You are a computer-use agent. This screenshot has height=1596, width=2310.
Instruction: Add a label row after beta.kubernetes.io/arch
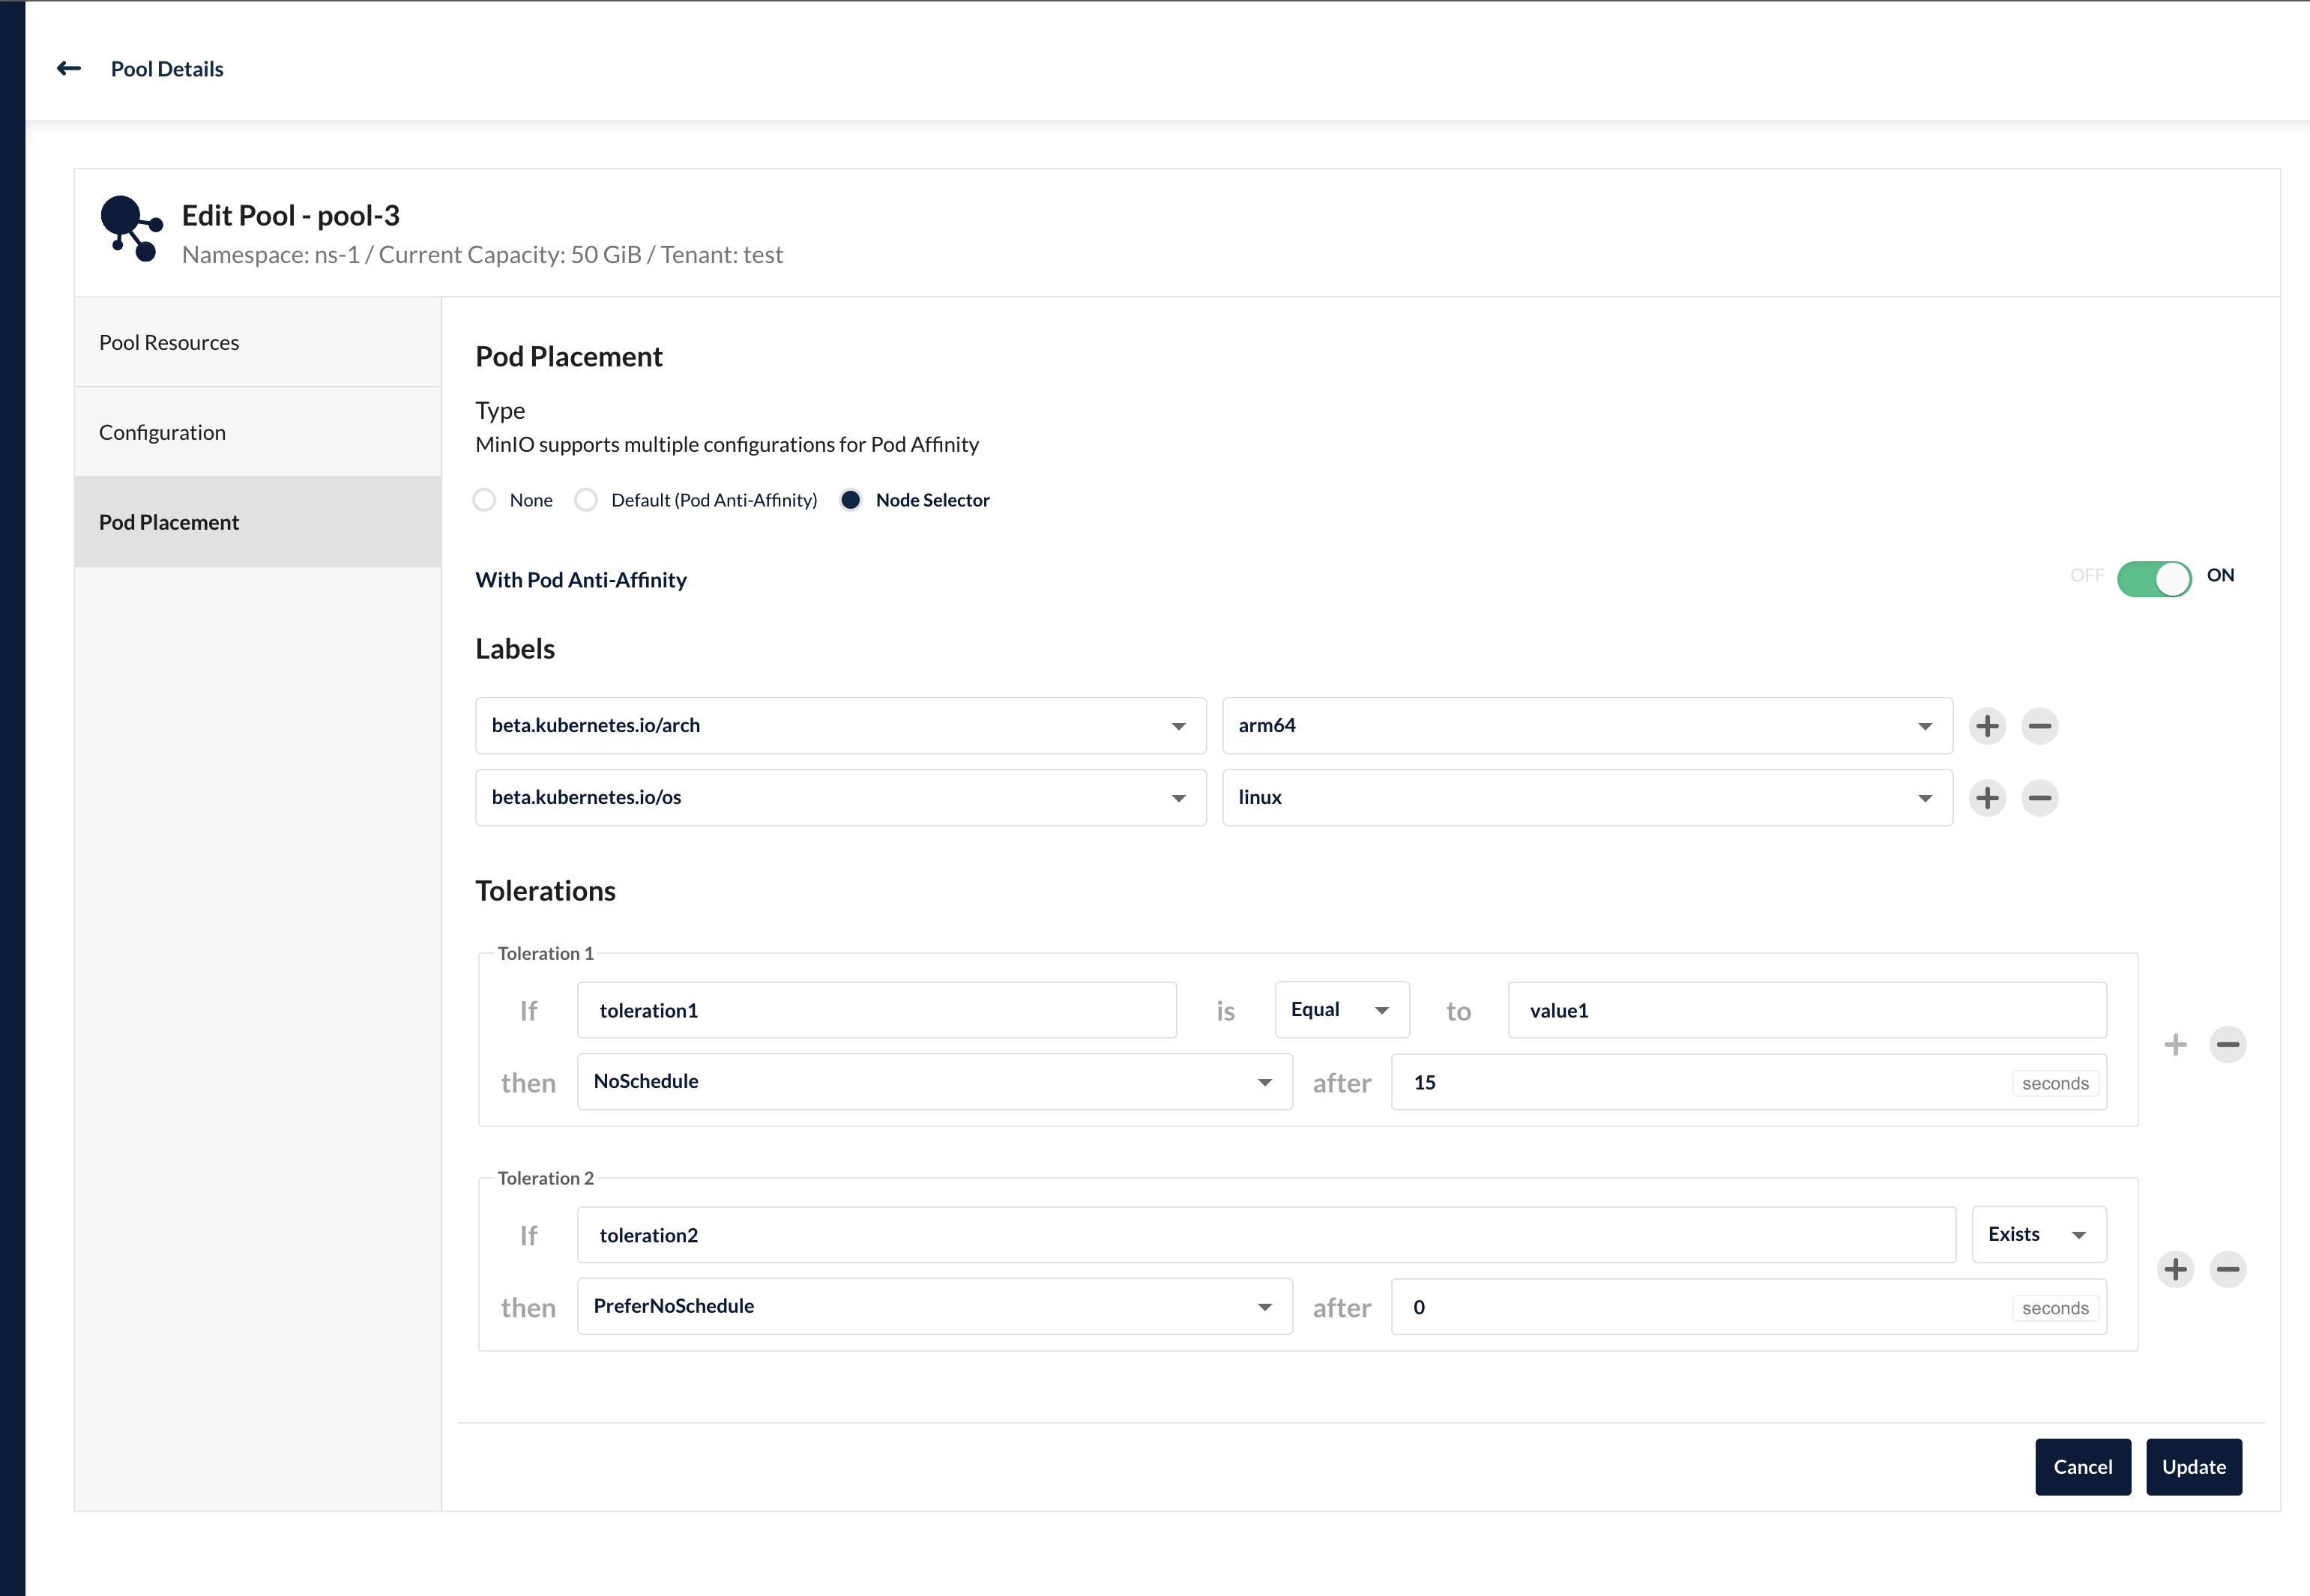[x=1987, y=726]
